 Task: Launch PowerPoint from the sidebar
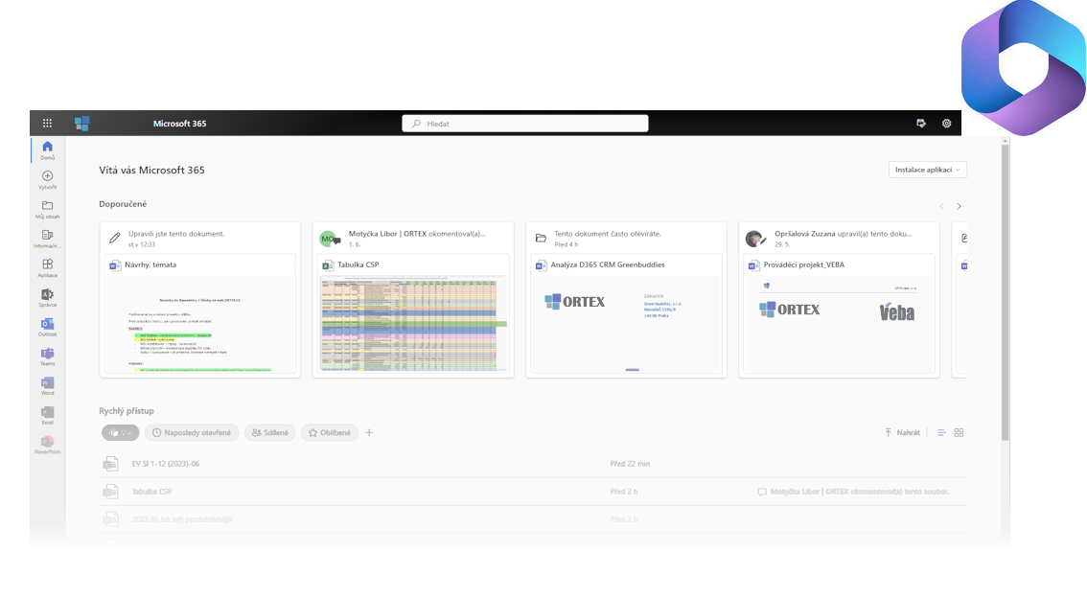(x=47, y=445)
